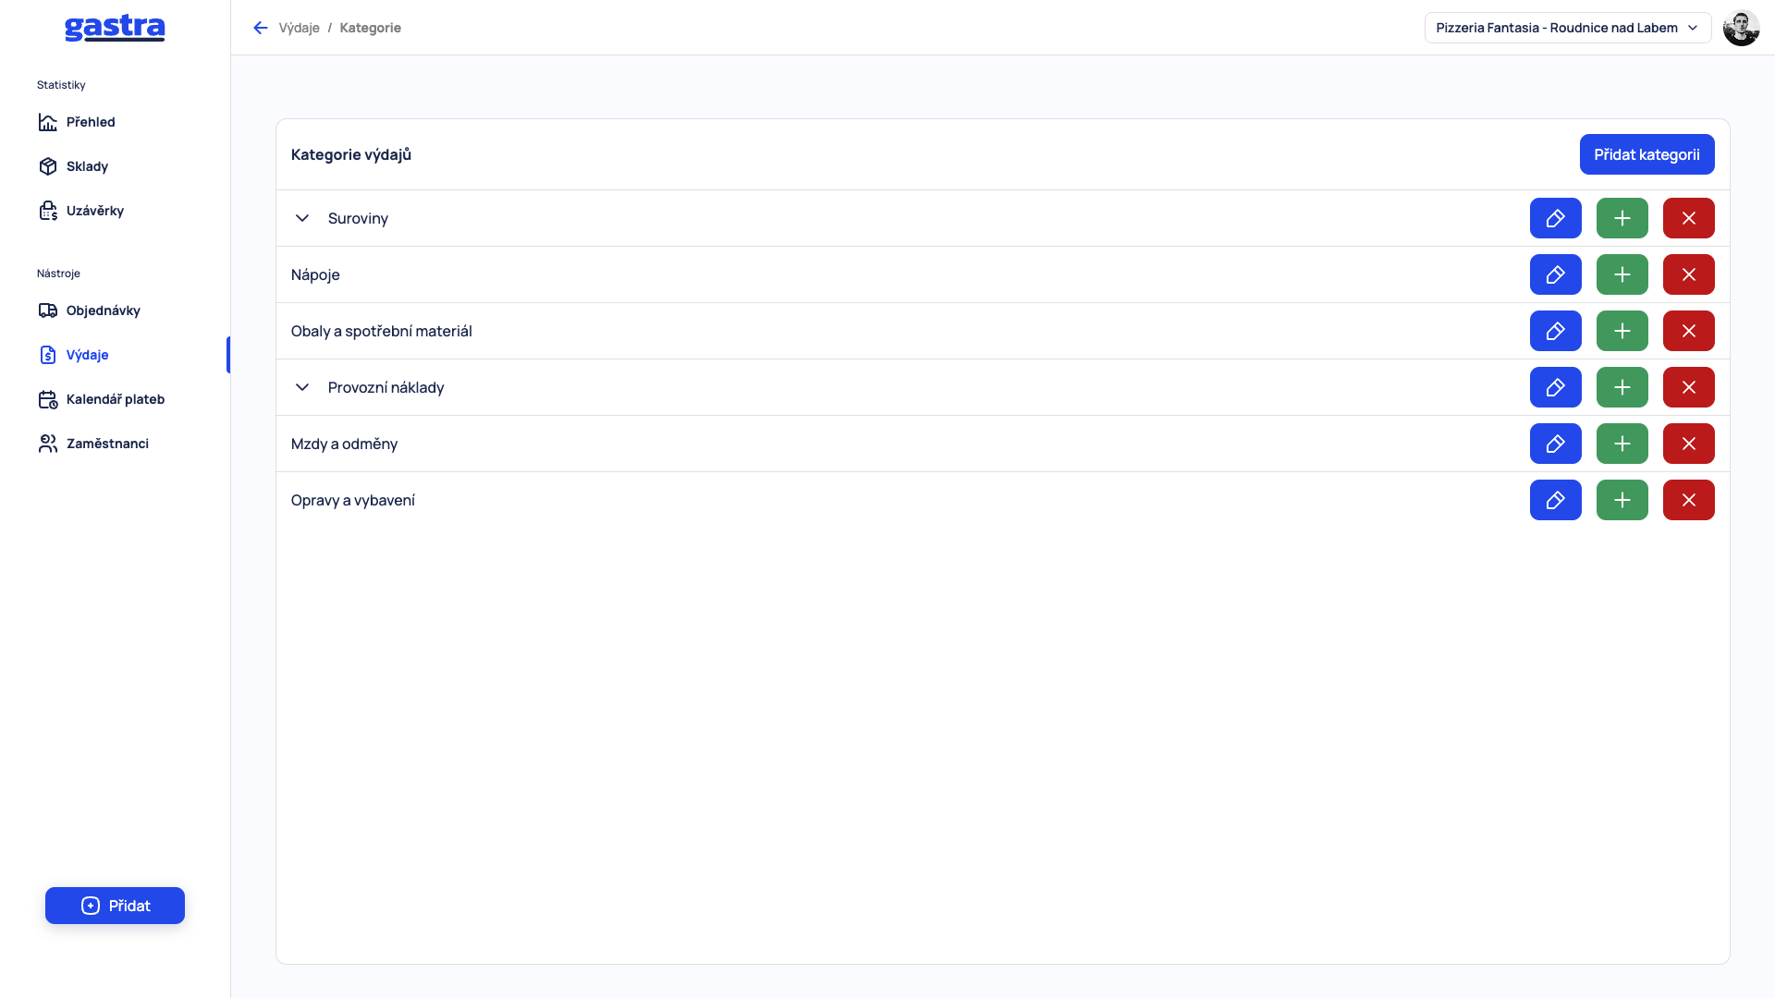Add a subcategory under Suroviny

click(x=1622, y=218)
